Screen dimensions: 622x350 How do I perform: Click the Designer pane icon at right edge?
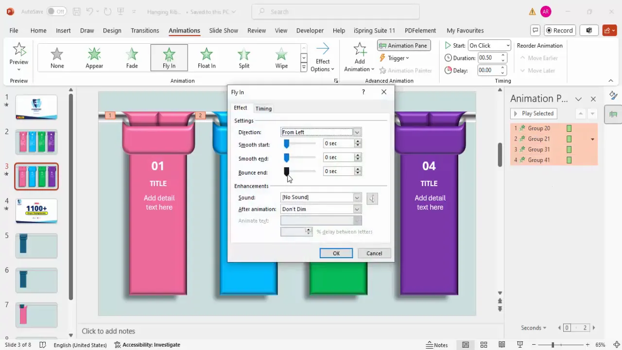click(613, 96)
